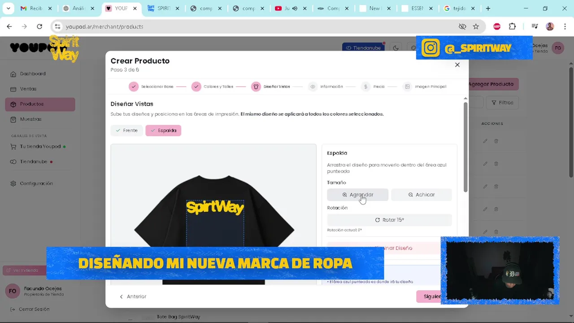Switch to the Frente view tab
Viewport: 574px width, 323px height.
pyautogui.click(x=126, y=131)
